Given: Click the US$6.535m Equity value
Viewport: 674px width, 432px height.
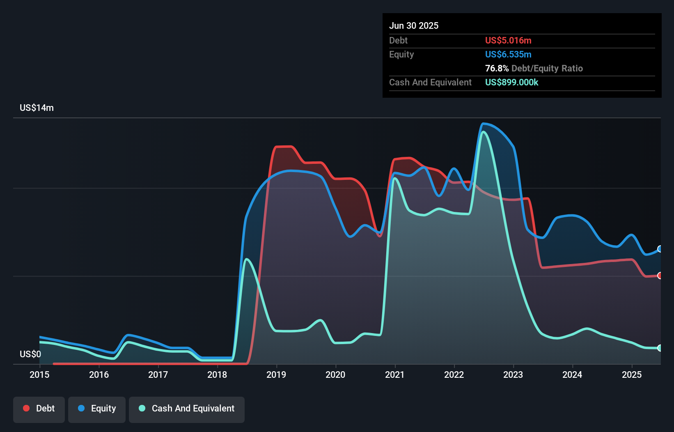Looking at the screenshot, I should click(x=508, y=54).
